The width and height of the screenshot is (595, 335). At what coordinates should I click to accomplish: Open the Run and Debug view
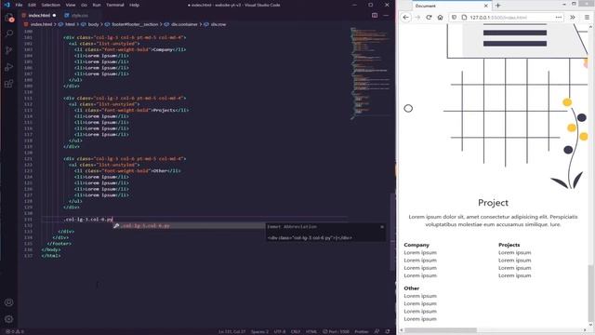tap(8, 67)
